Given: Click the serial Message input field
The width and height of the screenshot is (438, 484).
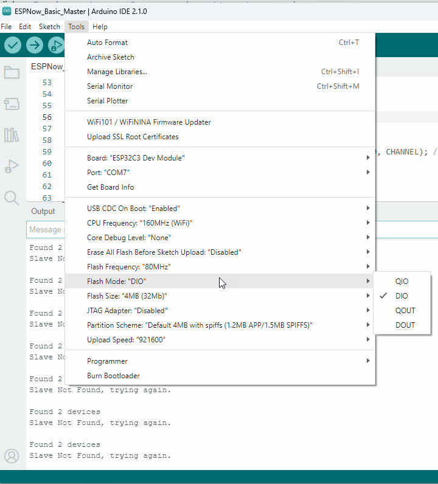Looking at the screenshot, I should pos(46,229).
